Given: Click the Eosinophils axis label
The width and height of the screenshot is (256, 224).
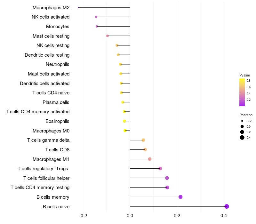Looking at the screenshot, I should 57,121.
